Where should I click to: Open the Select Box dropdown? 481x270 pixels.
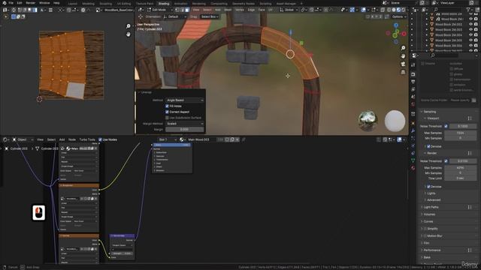pyautogui.click(x=210, y=16)
